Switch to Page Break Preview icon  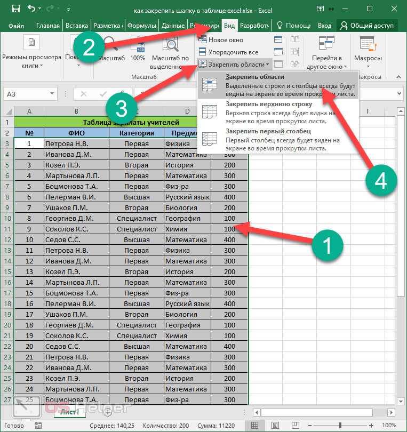(296, 426)
